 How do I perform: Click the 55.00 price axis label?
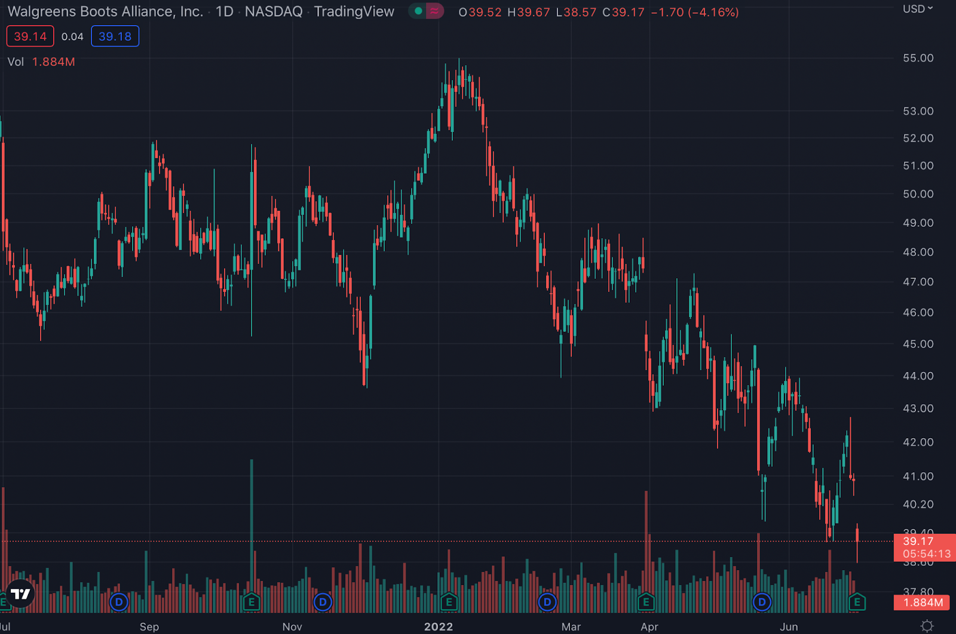pyautogui.click(x=918, y=58)
